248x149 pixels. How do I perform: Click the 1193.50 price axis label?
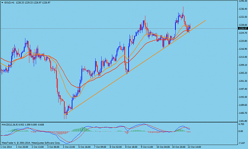click(243, 97)
